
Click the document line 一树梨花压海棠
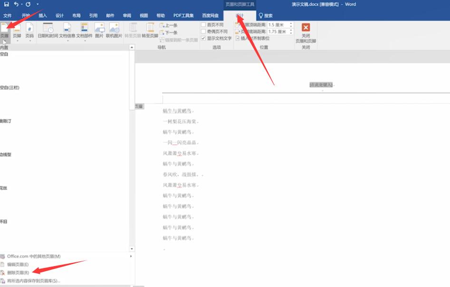[x=180, y=121]
